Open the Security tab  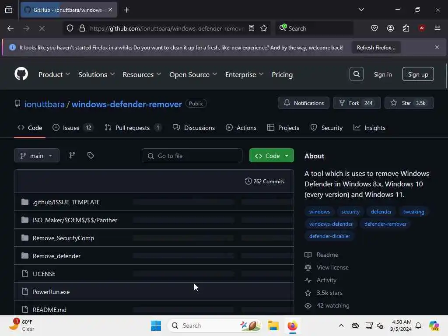point(326,128)
